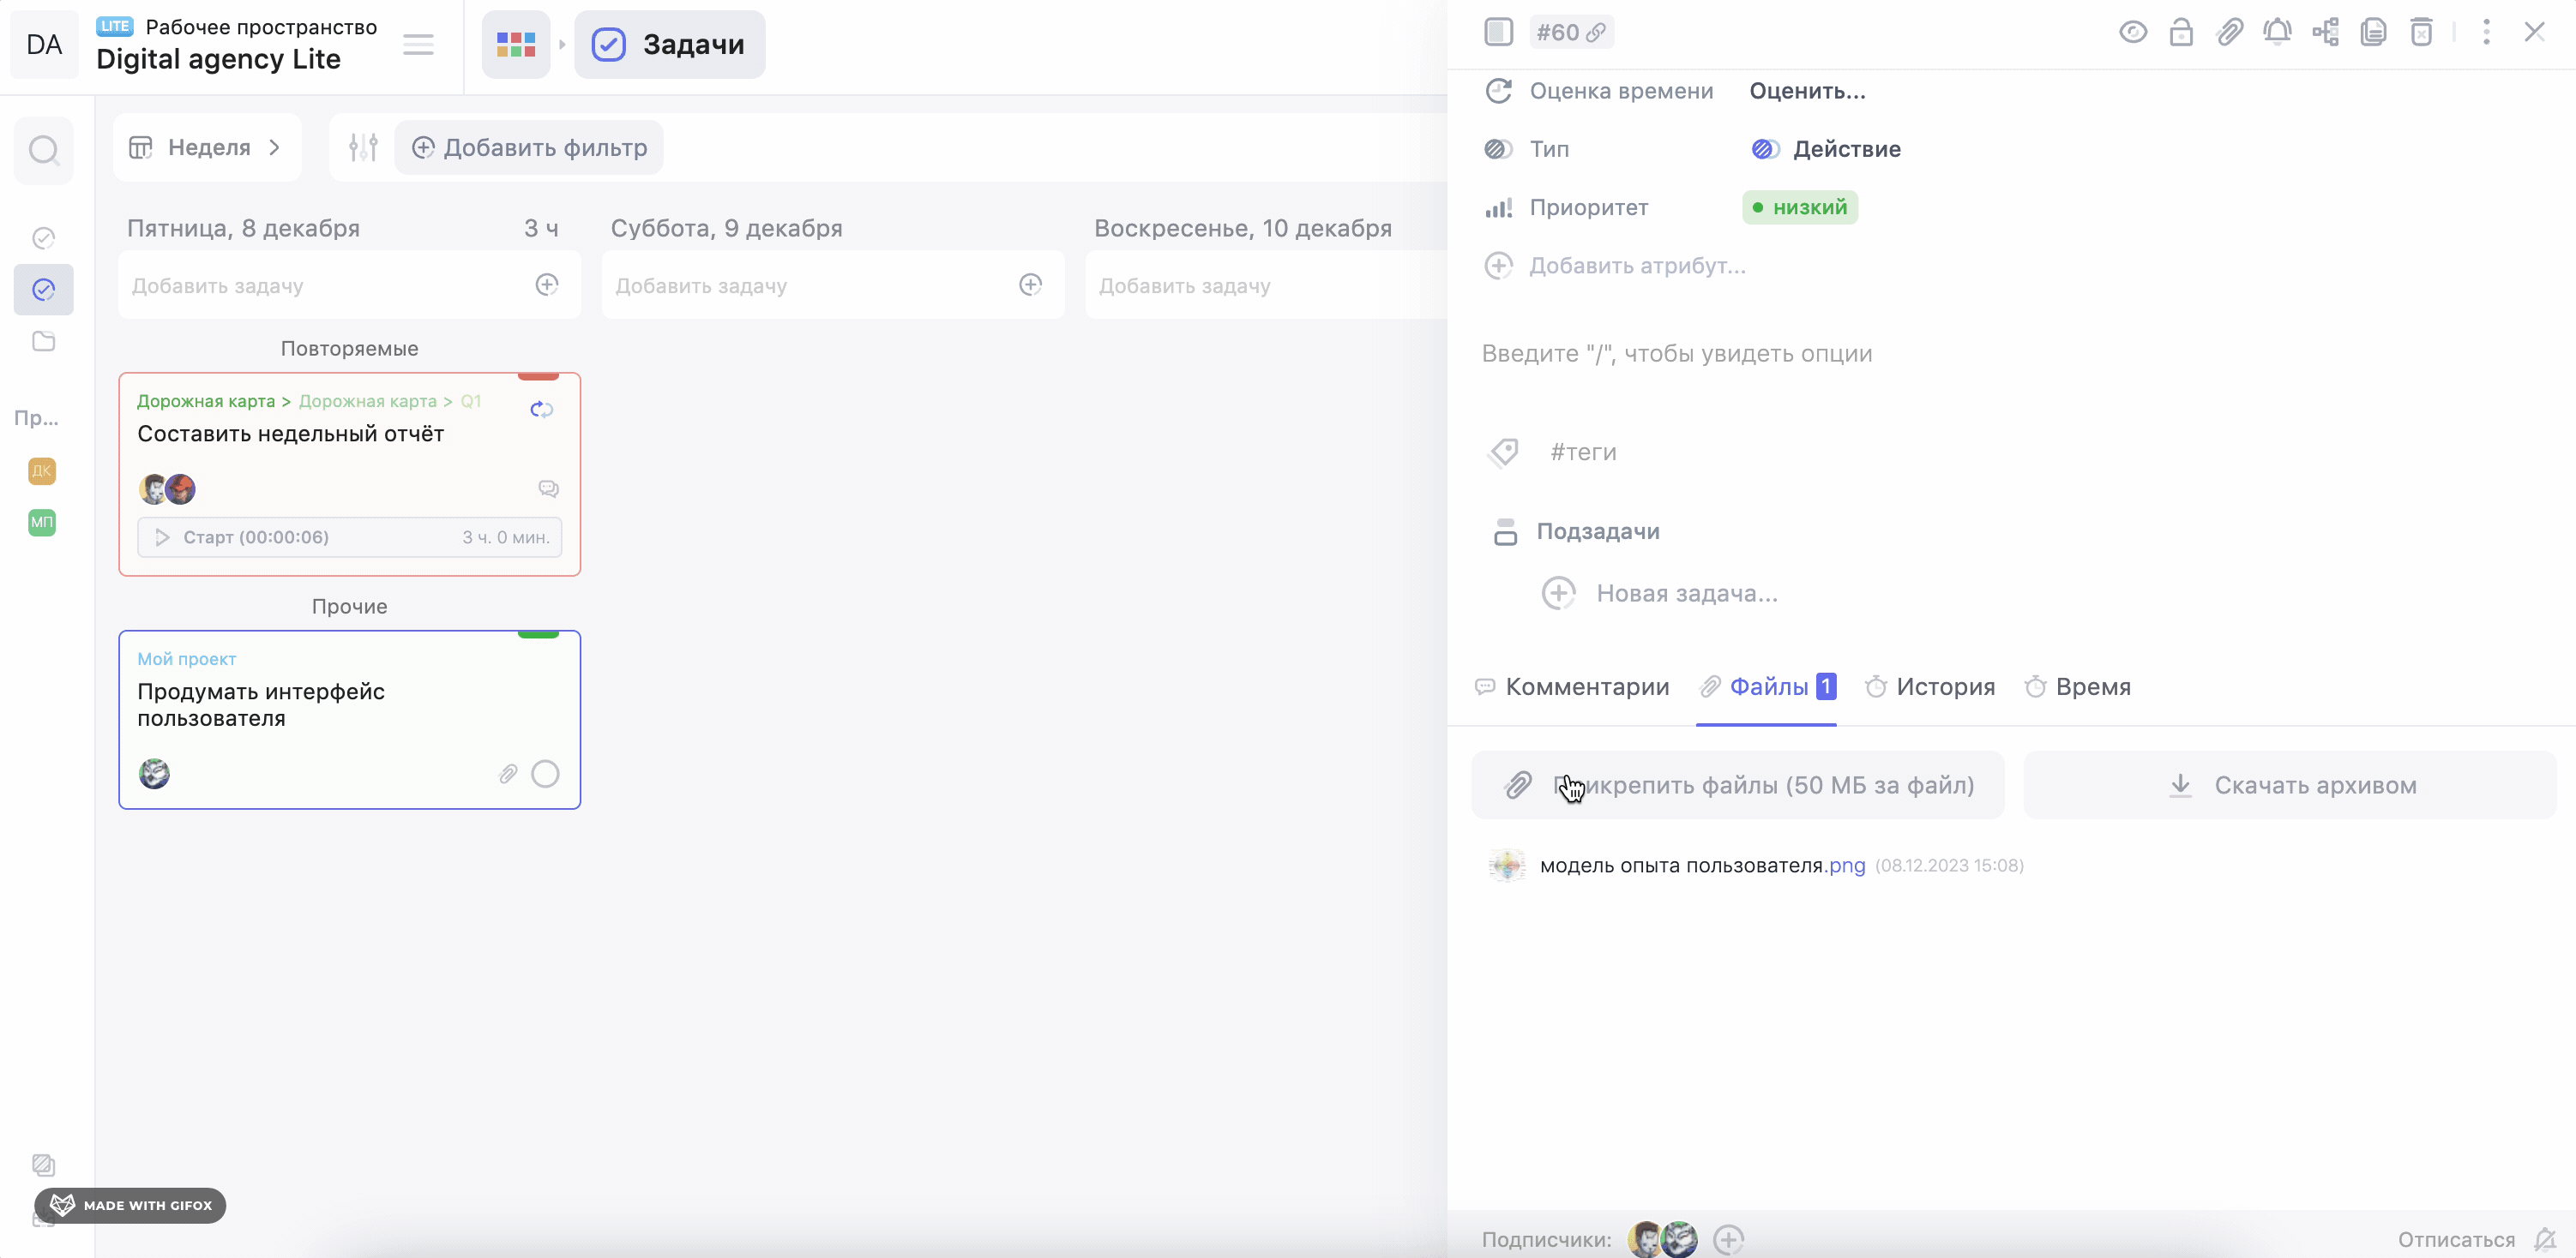Open task hierarchy icon in header
This screenshot has height=1258, width=2576.
click(x=2325, y=32)
